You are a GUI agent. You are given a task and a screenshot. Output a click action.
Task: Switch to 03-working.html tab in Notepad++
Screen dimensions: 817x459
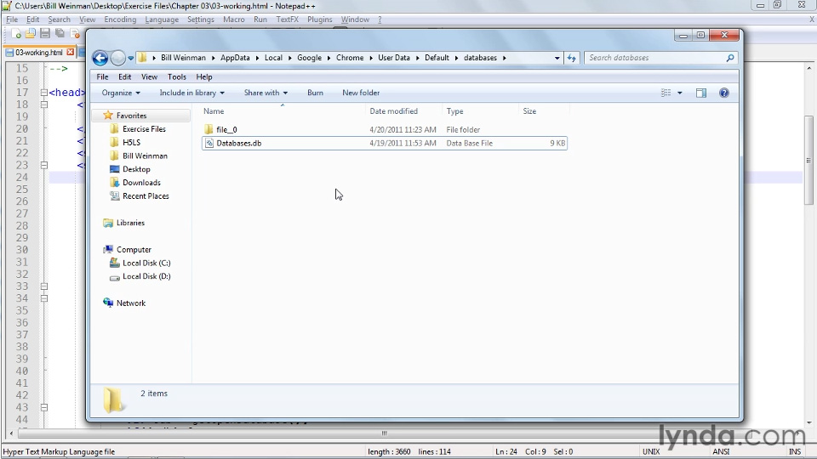pos(39,52)
